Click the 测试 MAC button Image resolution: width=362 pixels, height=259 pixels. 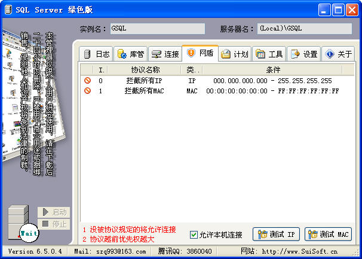328,234
